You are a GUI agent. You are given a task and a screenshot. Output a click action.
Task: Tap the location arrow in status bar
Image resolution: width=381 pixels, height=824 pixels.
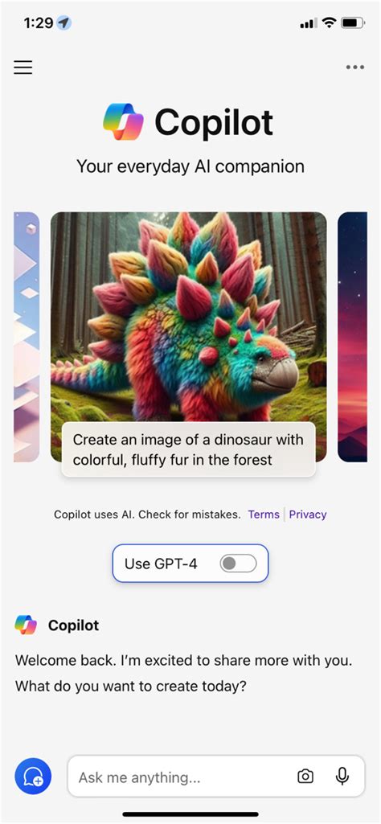coord(64,23)
